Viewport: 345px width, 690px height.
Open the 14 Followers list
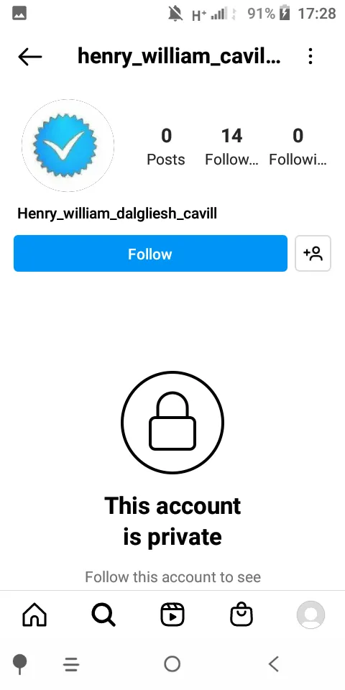coord(231,147)
